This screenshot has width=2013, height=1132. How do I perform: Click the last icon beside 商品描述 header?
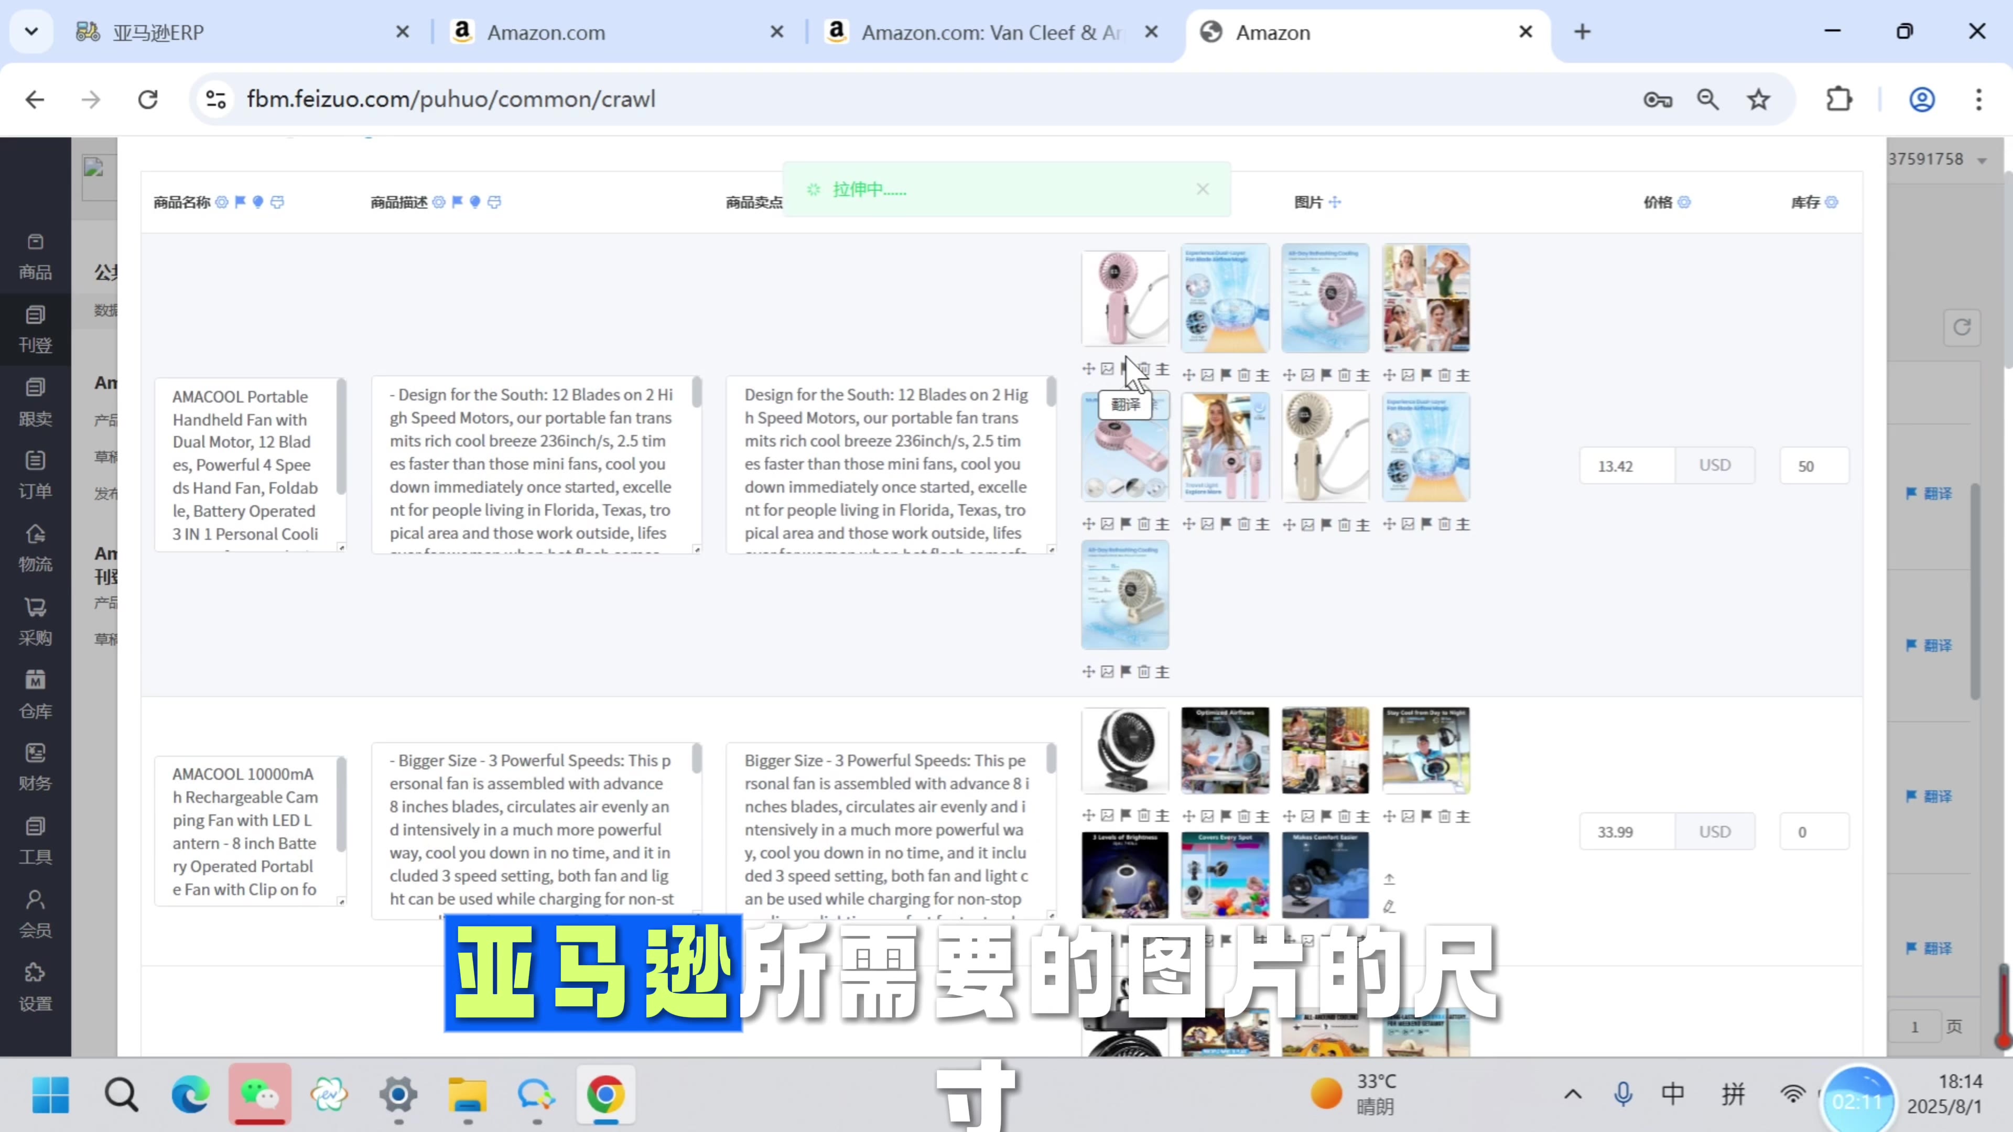tap(495, 202)
